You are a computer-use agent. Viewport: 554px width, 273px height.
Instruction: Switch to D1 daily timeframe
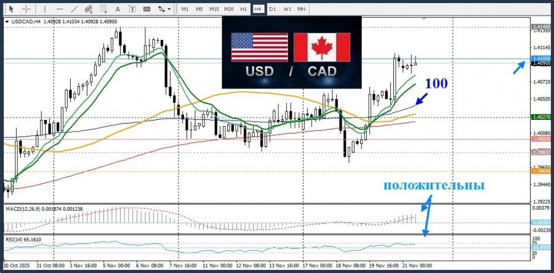tap(272, 9)
